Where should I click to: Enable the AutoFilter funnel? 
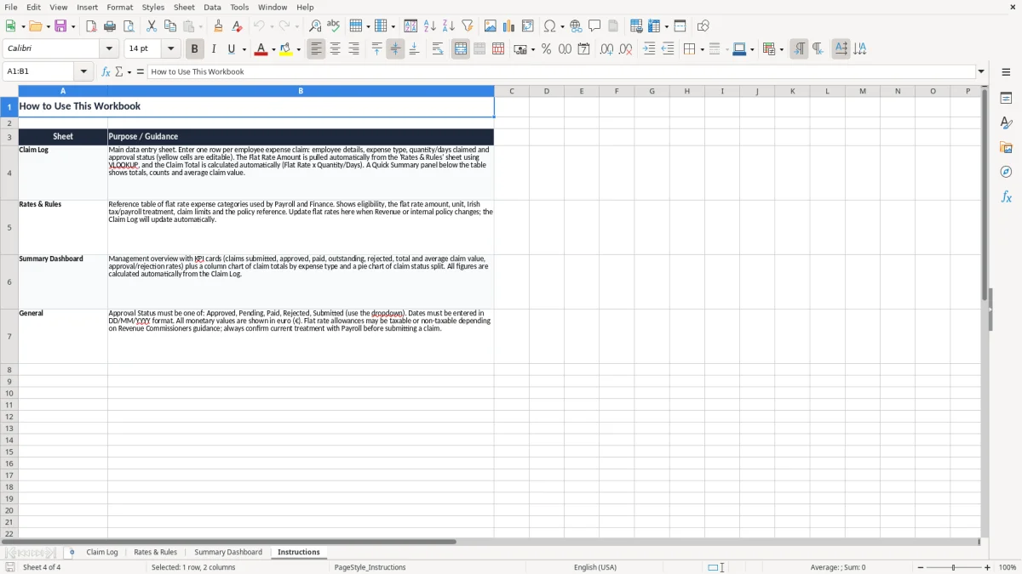coord(468,26)
